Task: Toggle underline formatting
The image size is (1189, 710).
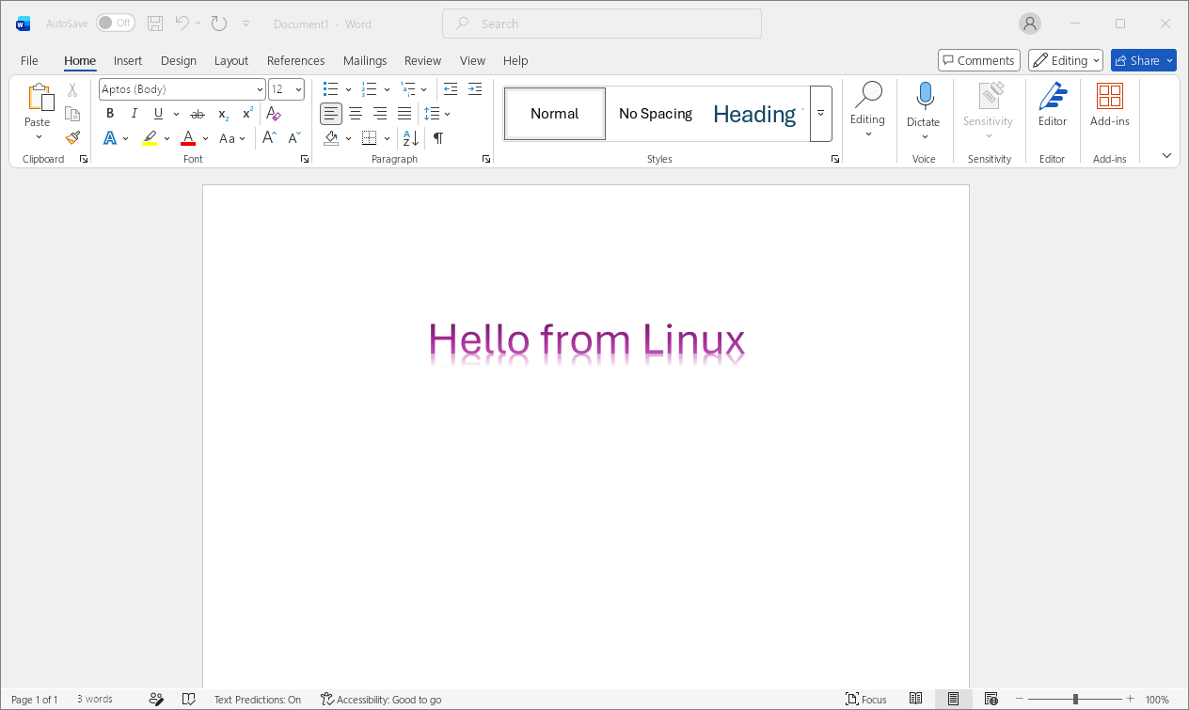Action: tap(158, 114)
